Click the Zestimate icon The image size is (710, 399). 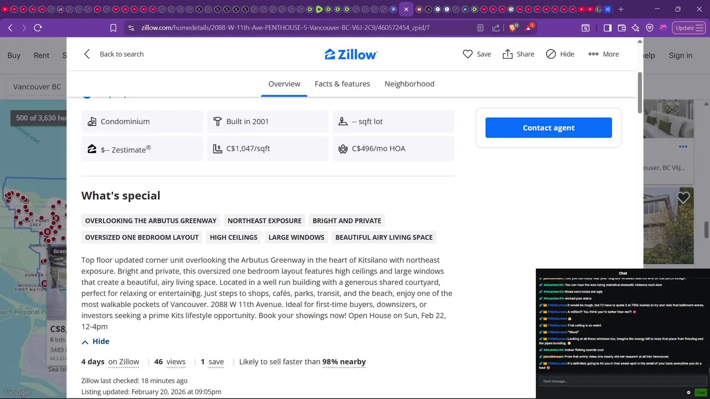pyautogui.click(x=92, y=149)
